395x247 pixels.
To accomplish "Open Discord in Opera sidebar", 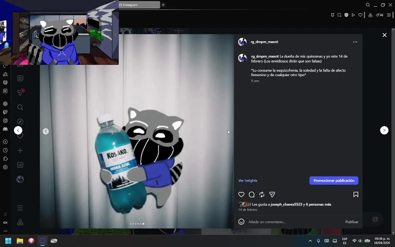I will click(5, 129).
